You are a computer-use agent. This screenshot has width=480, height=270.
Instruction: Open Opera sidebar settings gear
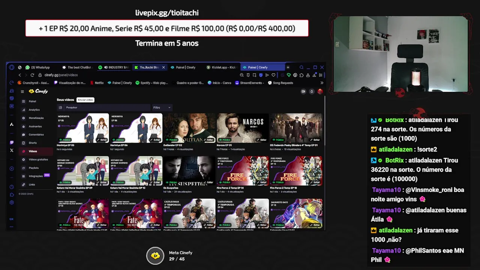[x=12, y=202]
